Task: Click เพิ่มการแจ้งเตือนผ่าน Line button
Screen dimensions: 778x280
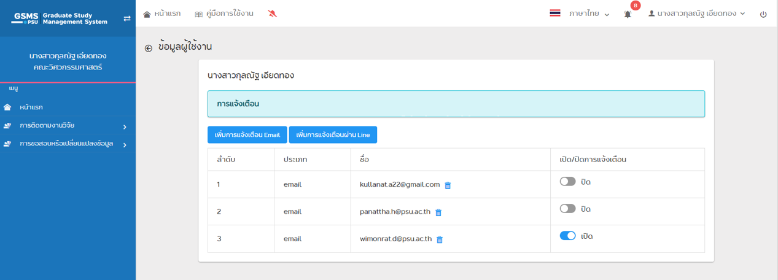Action: coord(333,135)
